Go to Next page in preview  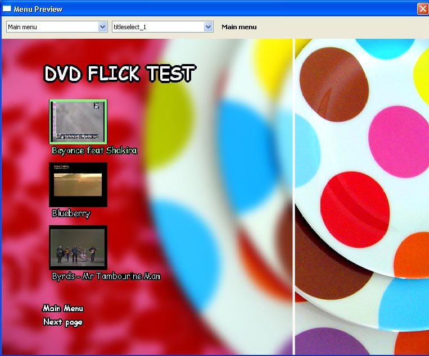pos(63,322)
